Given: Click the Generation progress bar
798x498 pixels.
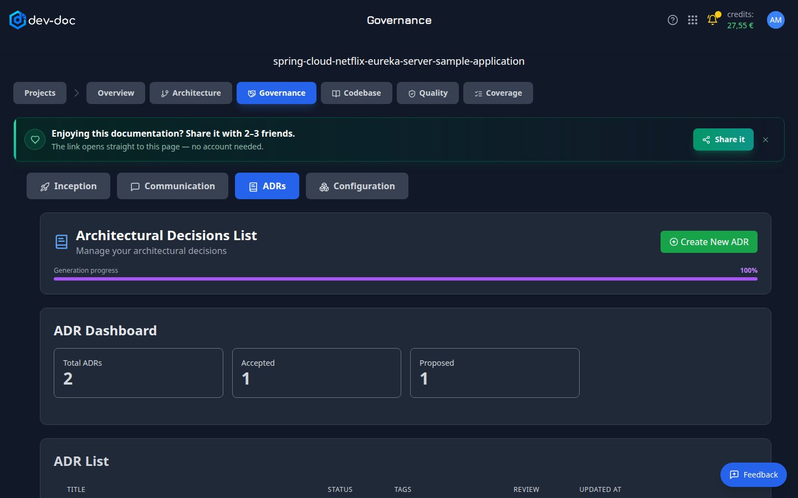Looking at the screenshot, I should point(406,279).
